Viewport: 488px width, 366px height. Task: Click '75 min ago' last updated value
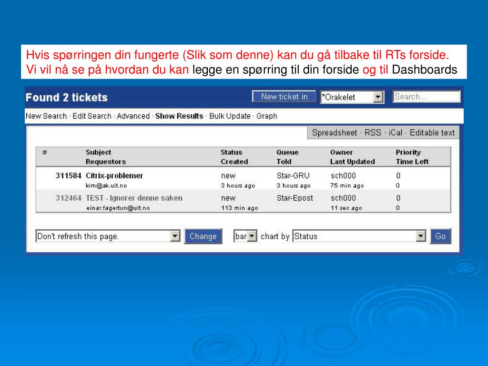pos(347,185)
